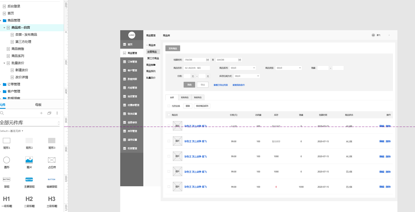Open the 自营--发布商品 page in the tree
Screen dimensions: 415x212
tap(26, 35)
